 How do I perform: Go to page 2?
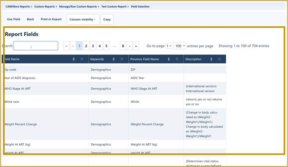tap(86, 46)
